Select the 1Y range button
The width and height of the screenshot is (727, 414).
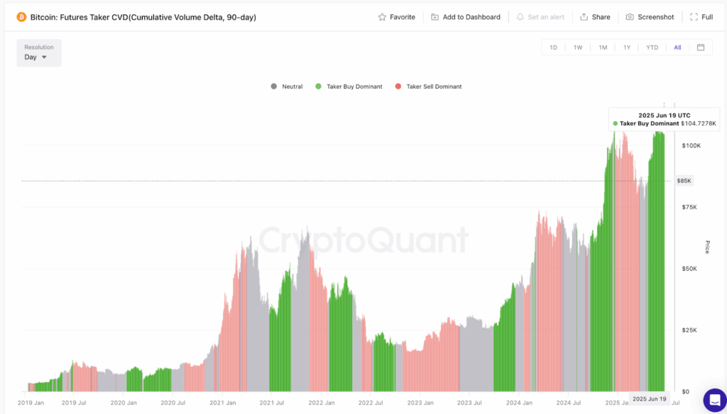point(627,47)
